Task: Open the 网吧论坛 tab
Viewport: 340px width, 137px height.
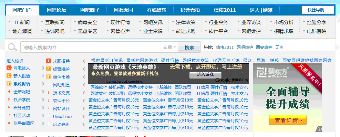Action: coord(56,10)
